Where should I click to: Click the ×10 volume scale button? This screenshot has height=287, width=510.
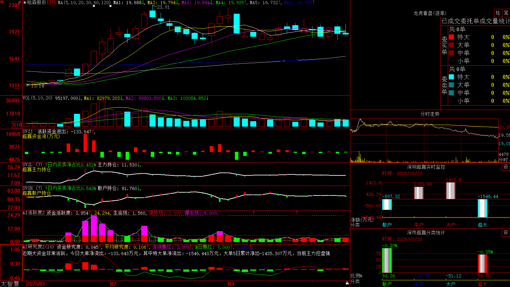[17, 125]
